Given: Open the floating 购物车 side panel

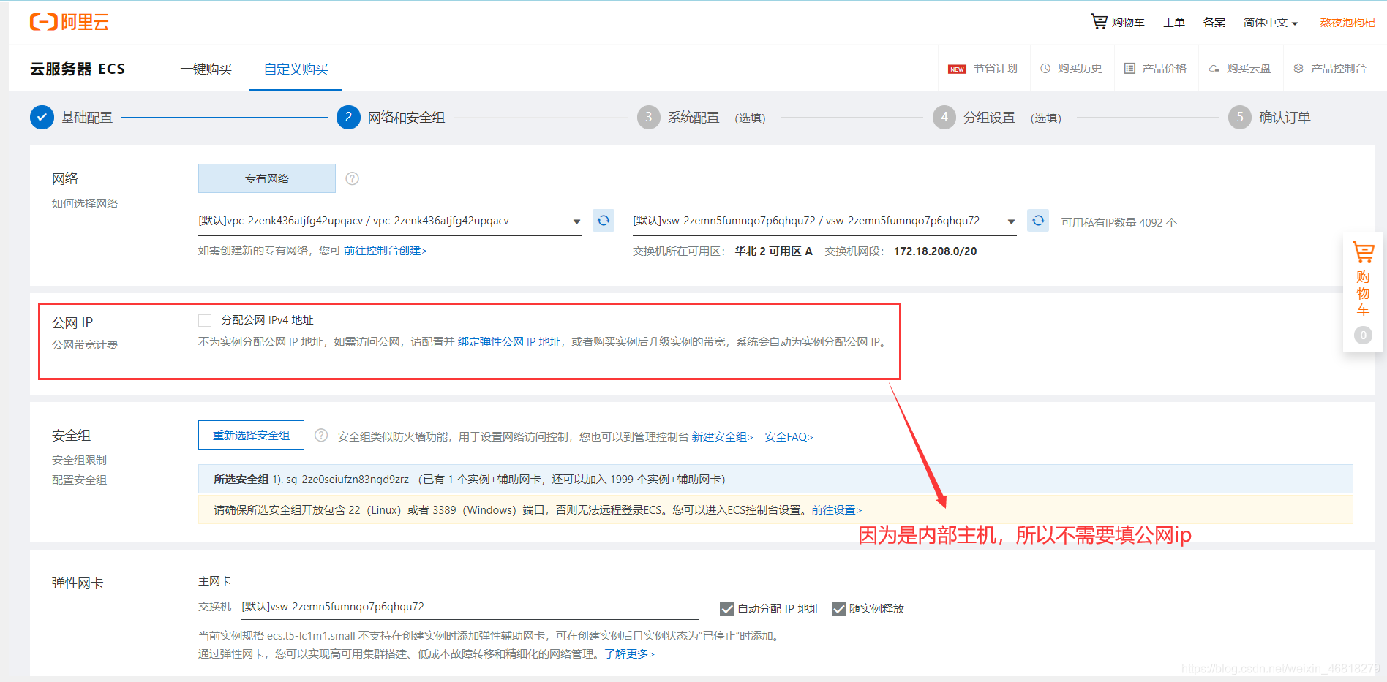Looking at the screenshot, I should pyautogui.click(x=1363, y=292).
